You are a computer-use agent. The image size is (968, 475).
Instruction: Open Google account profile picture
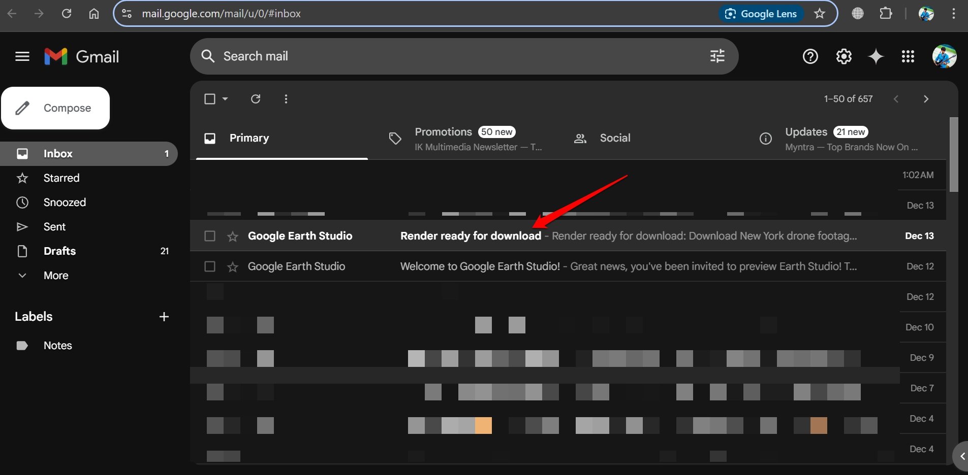[944, 56]
